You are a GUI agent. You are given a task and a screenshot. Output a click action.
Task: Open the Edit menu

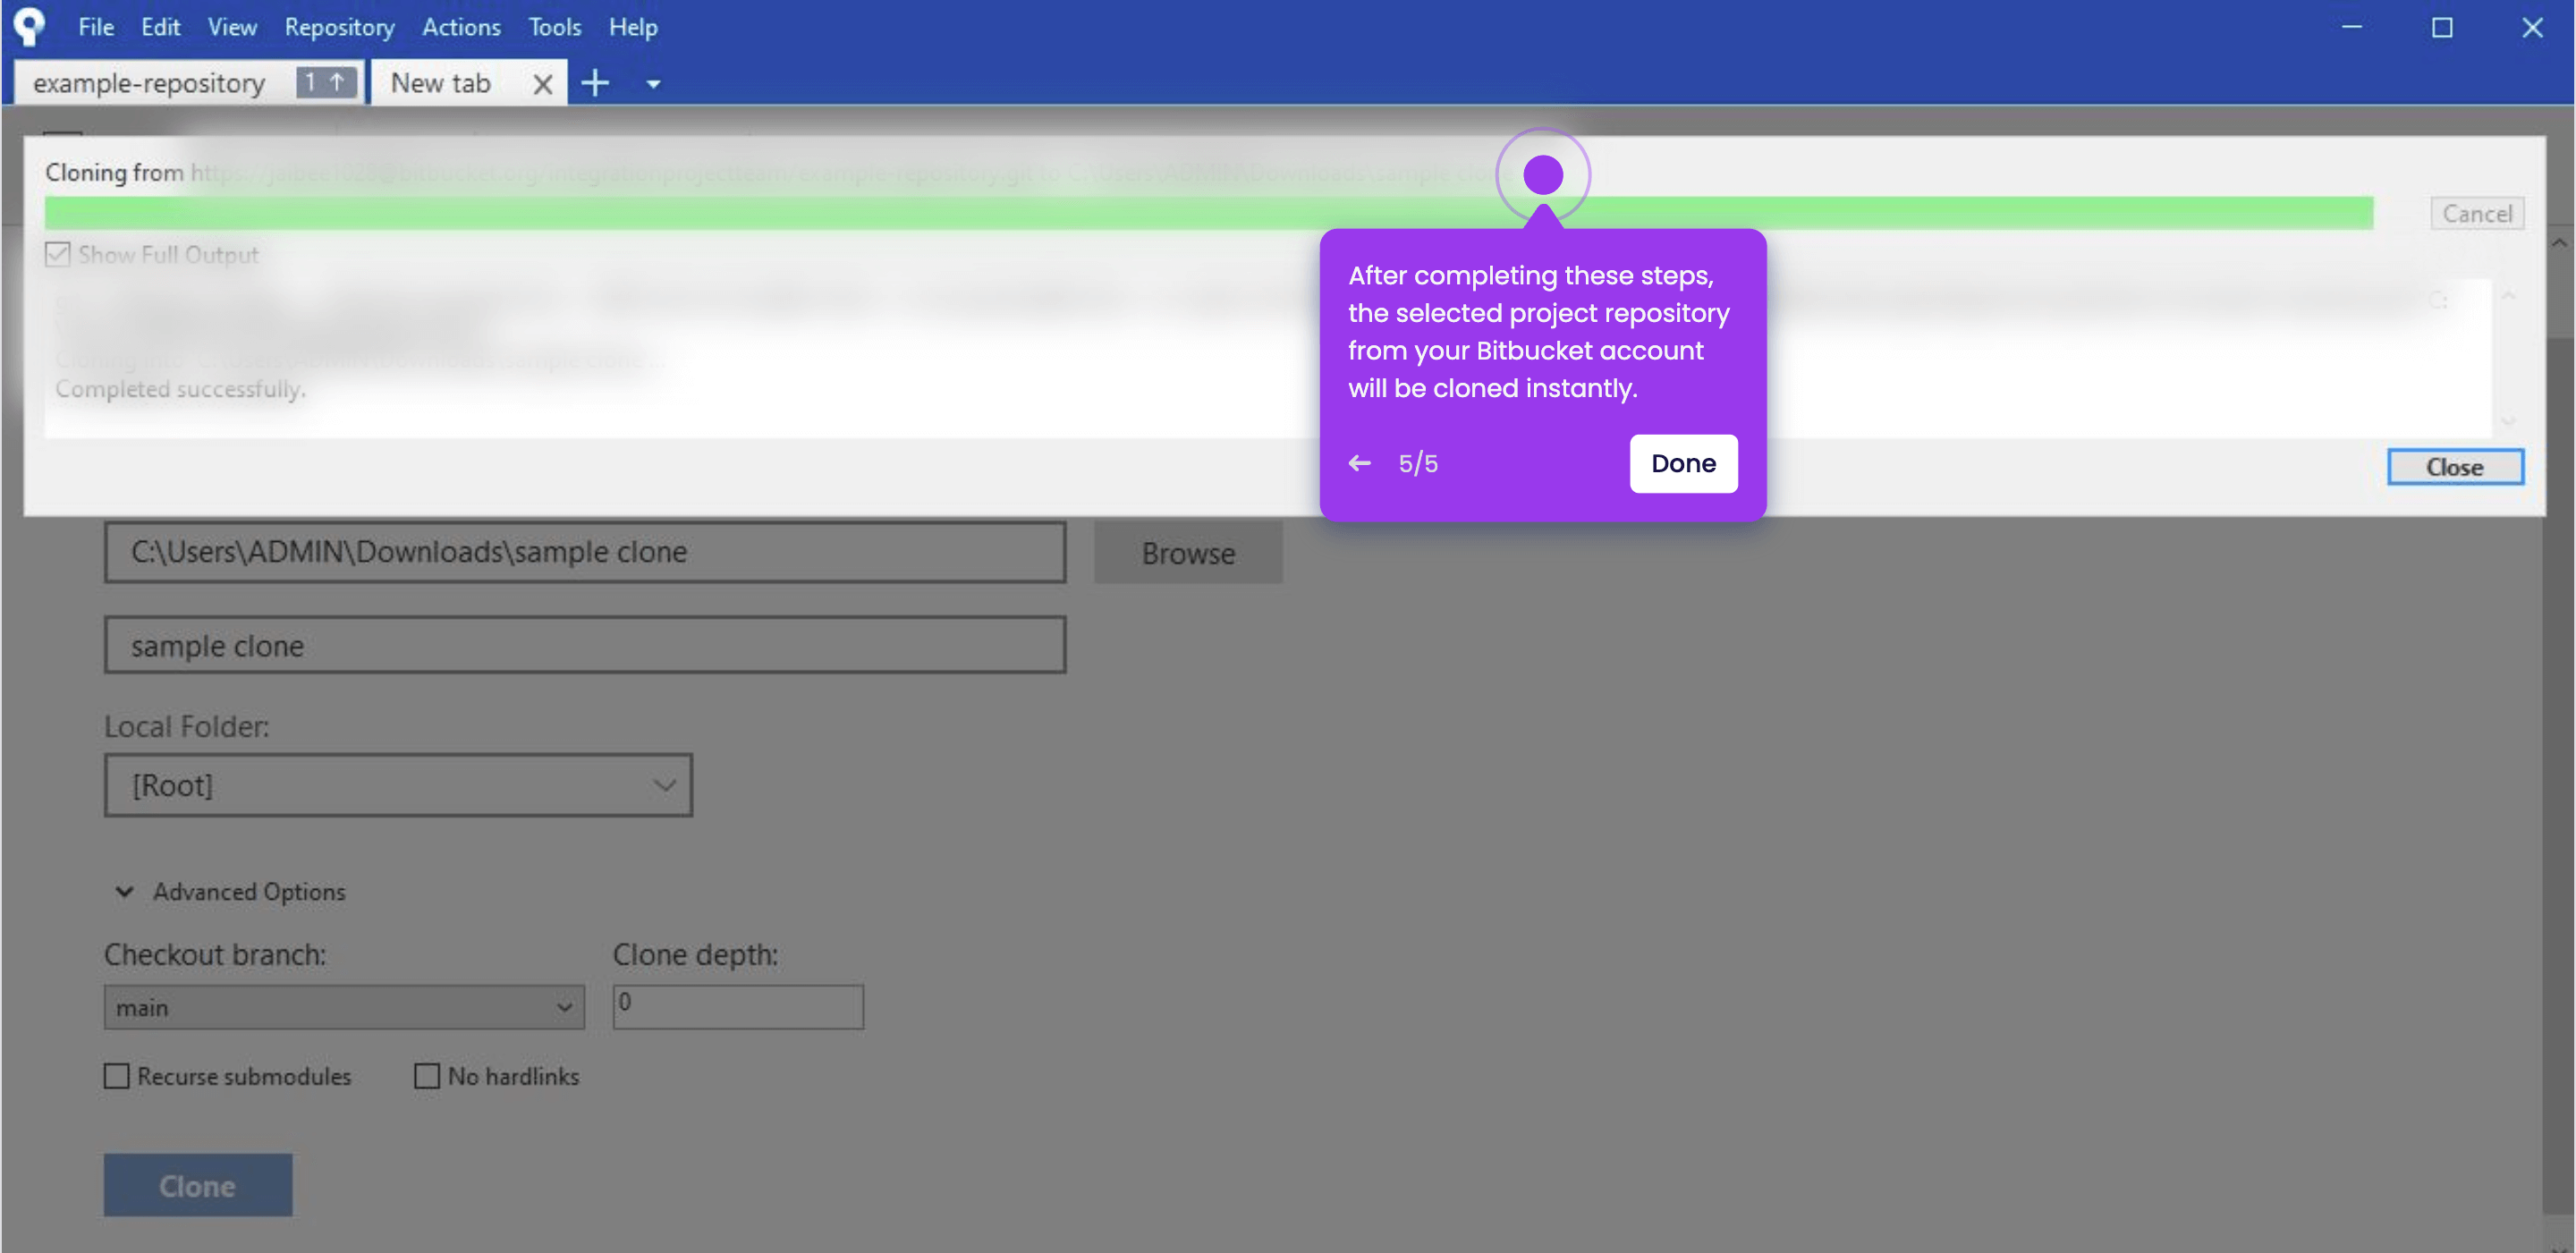click(x=160, y=27)
